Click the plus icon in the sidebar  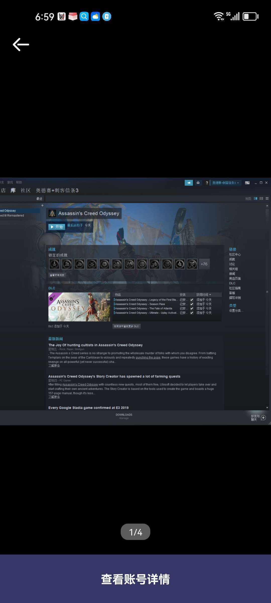click(x=42, y=206)
